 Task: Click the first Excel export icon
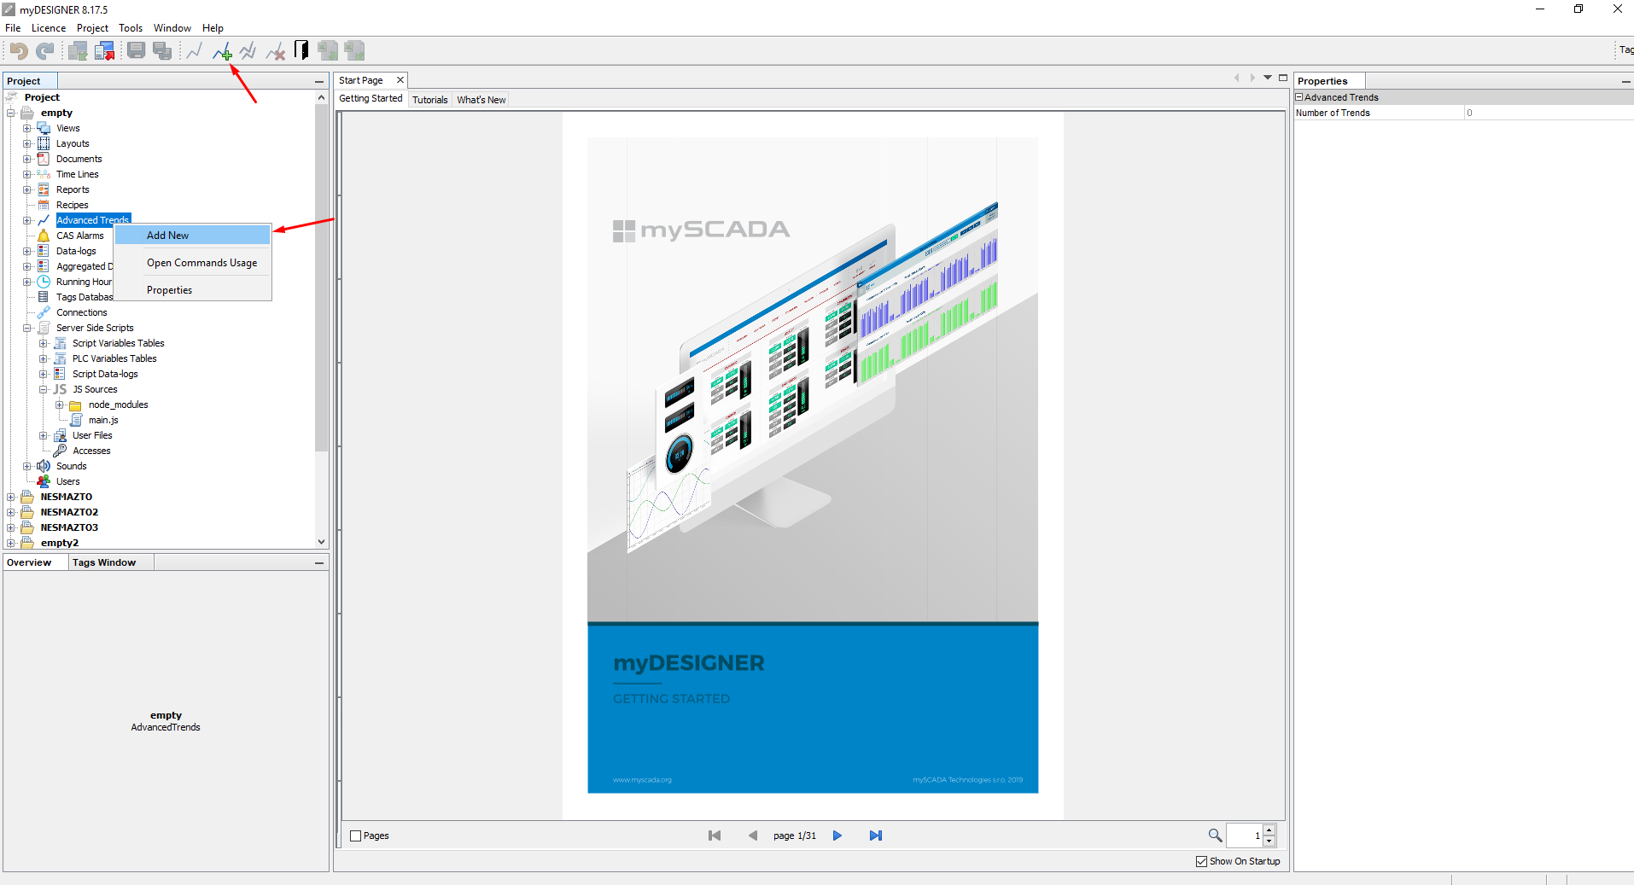click(x=328, y=51)
